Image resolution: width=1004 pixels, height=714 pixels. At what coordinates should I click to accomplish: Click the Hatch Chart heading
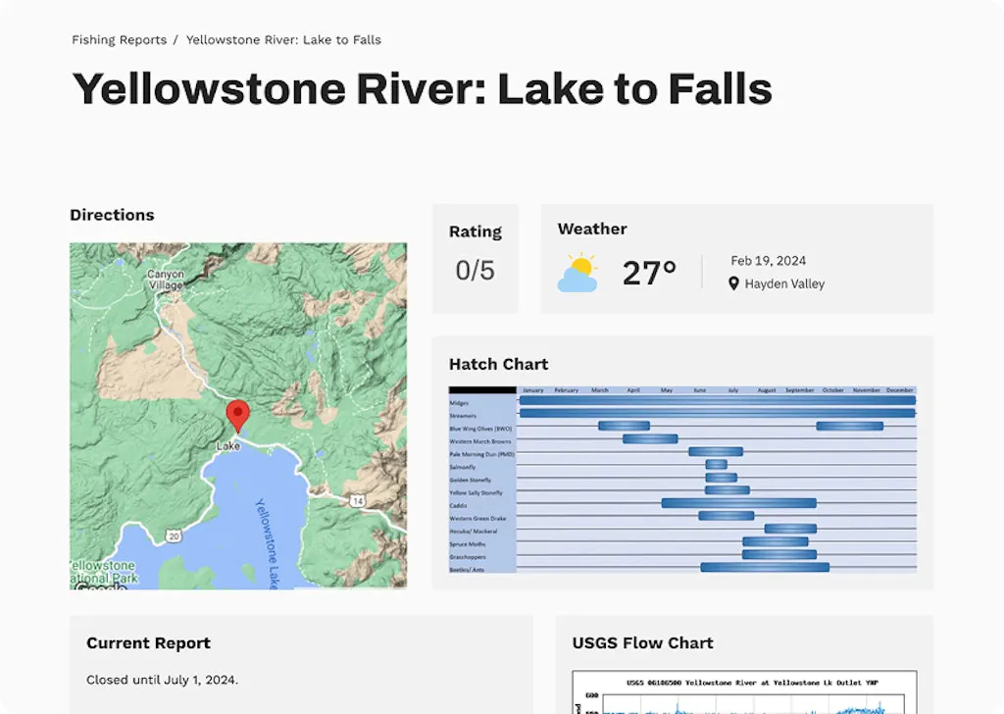pos(499,364)
